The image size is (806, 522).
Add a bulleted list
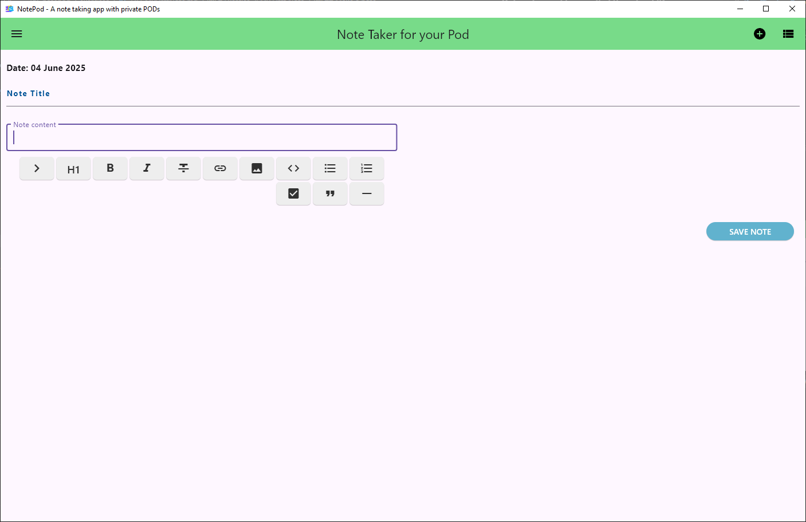click(330, 168)
